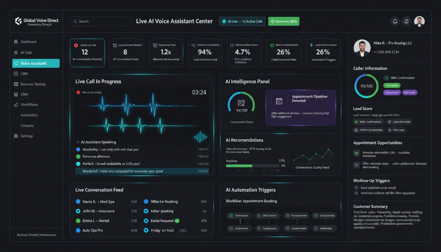Screen dimensions: 441x252
Task: Click Mike R's caller photo thumbnail
Action: (362, 48)
